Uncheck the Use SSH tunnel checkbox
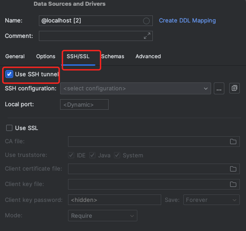246x231 pixels. (x=9, y=74)
